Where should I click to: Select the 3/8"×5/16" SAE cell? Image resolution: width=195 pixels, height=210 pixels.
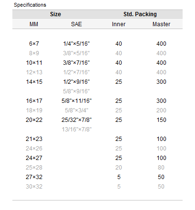click(x=76, y=53)
